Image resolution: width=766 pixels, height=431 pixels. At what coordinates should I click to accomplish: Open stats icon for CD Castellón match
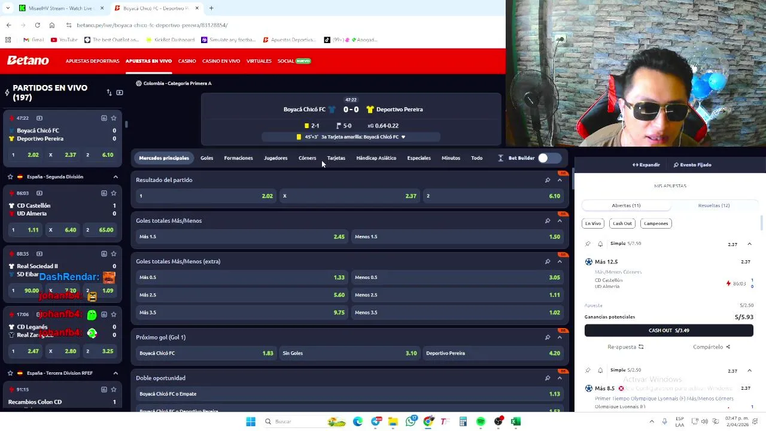coord(104,193)
